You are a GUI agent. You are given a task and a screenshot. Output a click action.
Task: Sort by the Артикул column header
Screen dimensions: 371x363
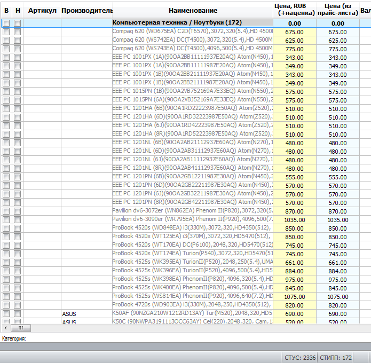pos(42,11)
